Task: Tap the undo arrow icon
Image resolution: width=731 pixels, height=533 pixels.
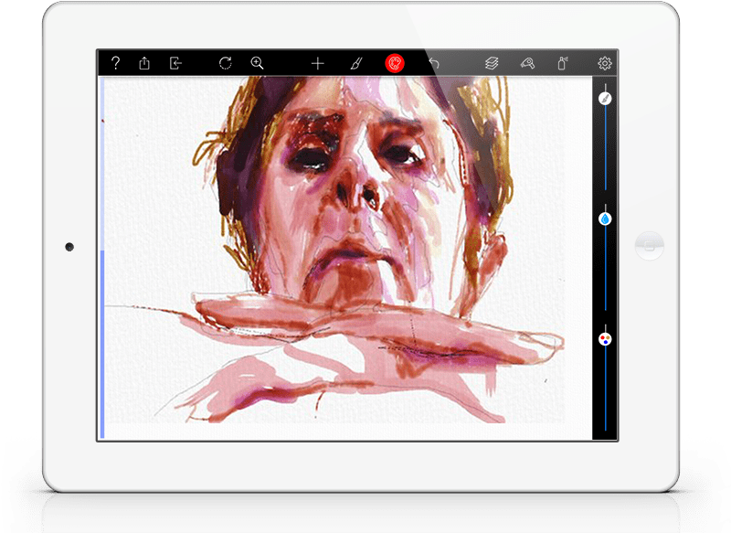Action: point(434,63)
